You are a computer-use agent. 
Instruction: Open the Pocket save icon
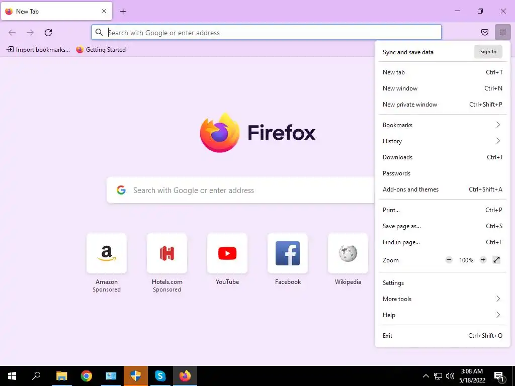pos(485,32)
